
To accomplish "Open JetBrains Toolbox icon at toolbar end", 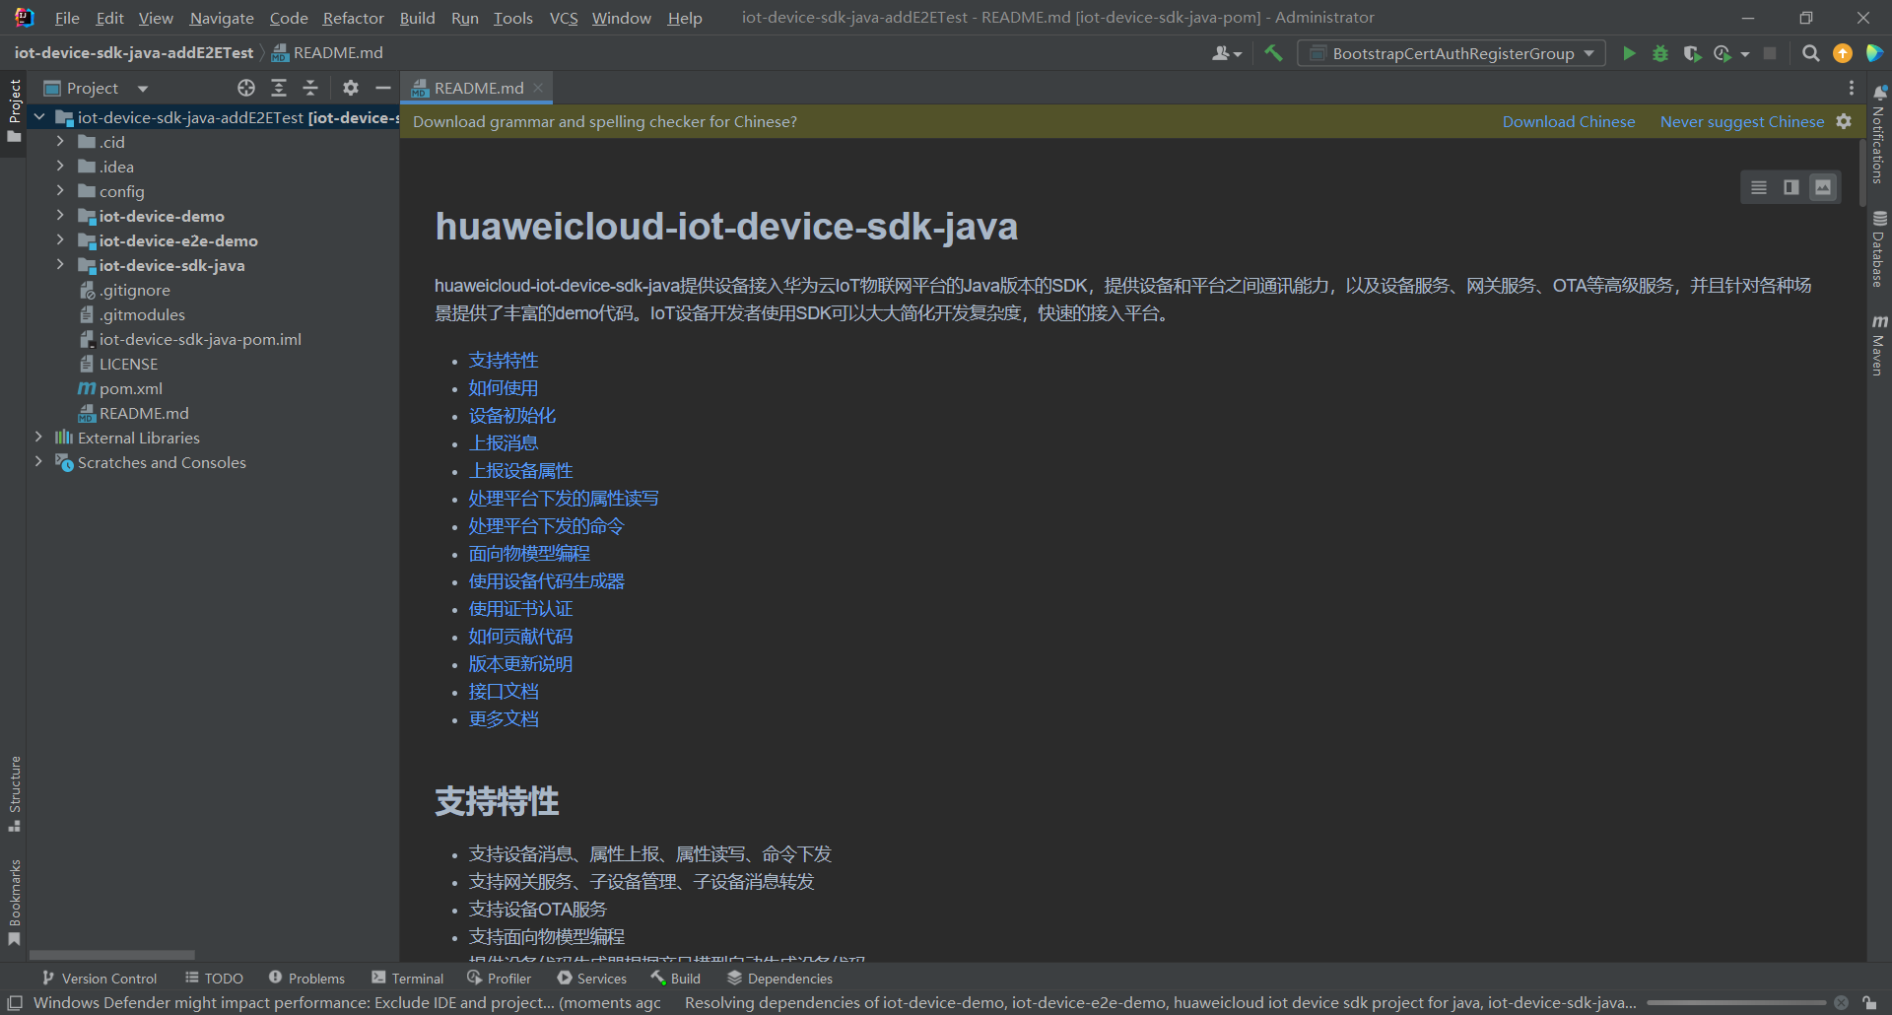I will point(1874,53).
